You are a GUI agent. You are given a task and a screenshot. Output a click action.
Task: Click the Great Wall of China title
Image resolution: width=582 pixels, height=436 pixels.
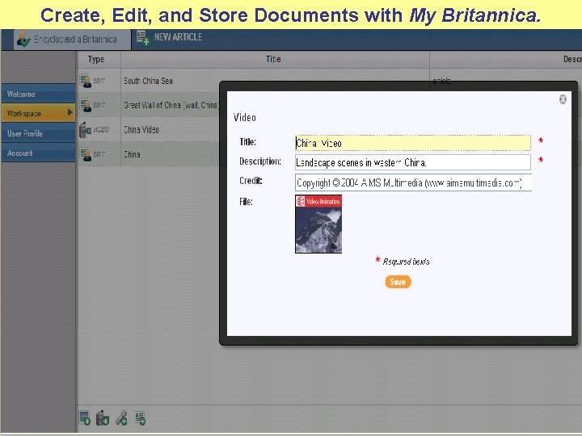[171, 105]
